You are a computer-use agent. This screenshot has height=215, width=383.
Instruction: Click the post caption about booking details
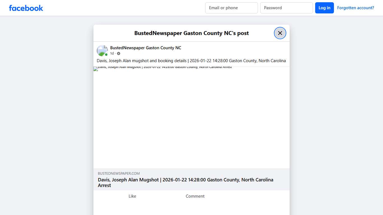pyautogui.click(x=191, y=61)
